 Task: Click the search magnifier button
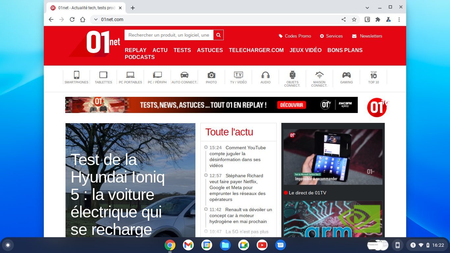[218, 35]
